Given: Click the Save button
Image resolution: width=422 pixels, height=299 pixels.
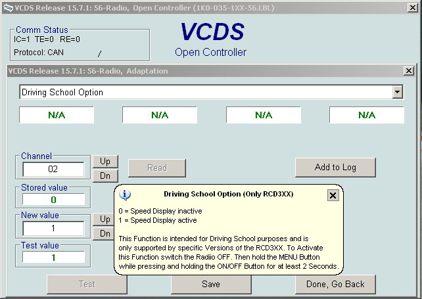Looking at the screenshot, I should click(x=211, y=284).
